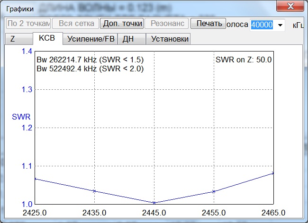Switch to the Z tab
Image resolution: width=308 pixels, height=223 pixels.
click(x=18, y=39)
